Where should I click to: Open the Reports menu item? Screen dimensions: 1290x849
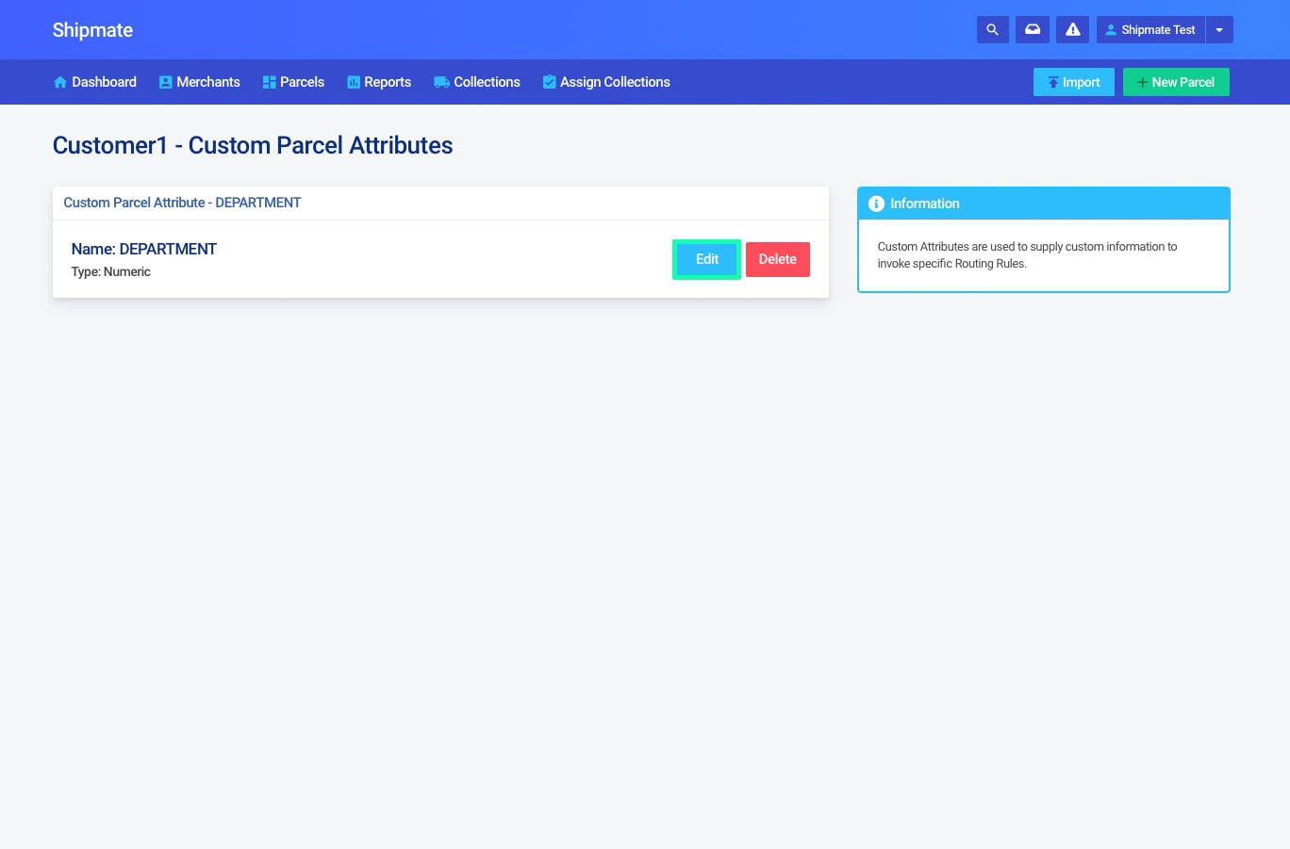379,82
